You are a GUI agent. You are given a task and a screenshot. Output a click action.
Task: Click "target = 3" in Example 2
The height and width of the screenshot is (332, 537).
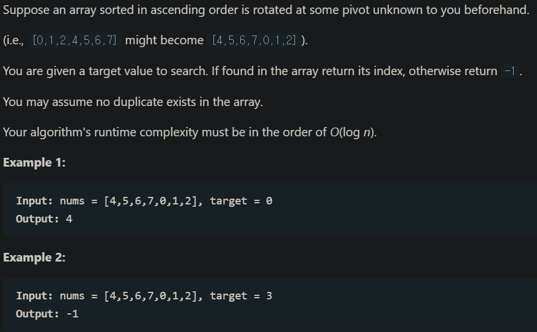241,296
